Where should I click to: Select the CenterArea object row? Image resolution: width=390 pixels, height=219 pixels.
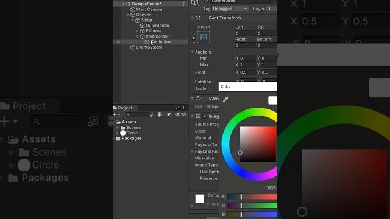(x=151, y=42)
